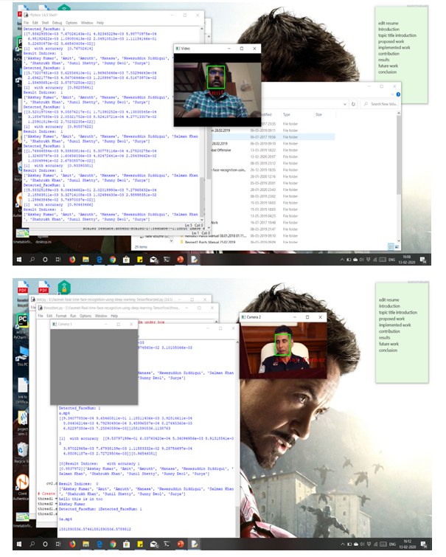Switch File Explorer to details view icon
Screen dimensions: 446x557
pos(391,246)
